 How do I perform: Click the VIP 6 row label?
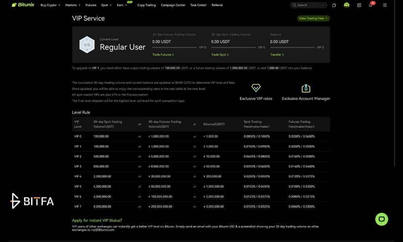point(78,196)
